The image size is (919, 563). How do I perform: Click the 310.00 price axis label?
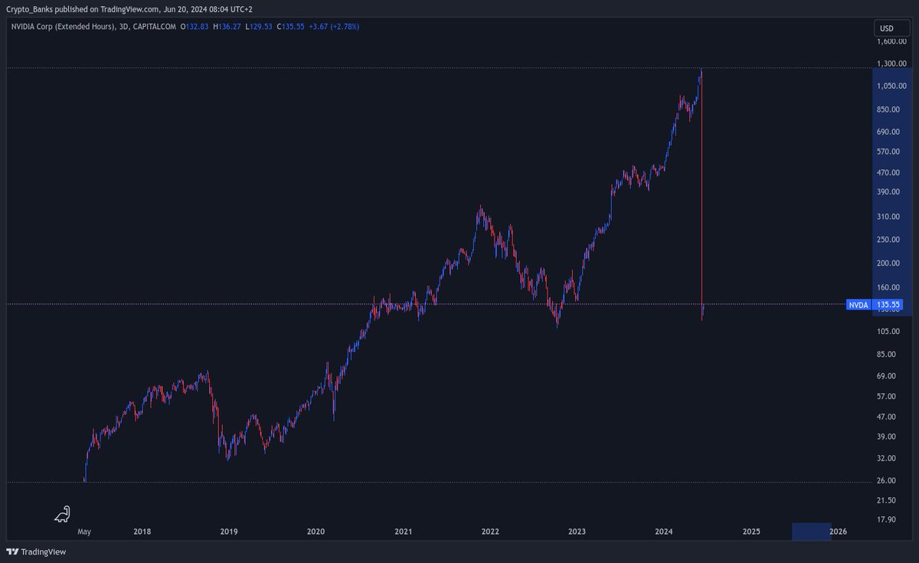pyautogui.click(x=888, y=217)
